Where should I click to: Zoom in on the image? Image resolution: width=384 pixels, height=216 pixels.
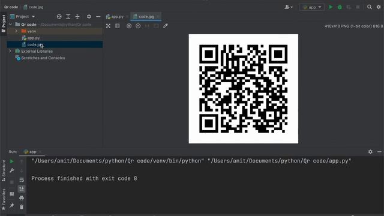tap(129, 26)
